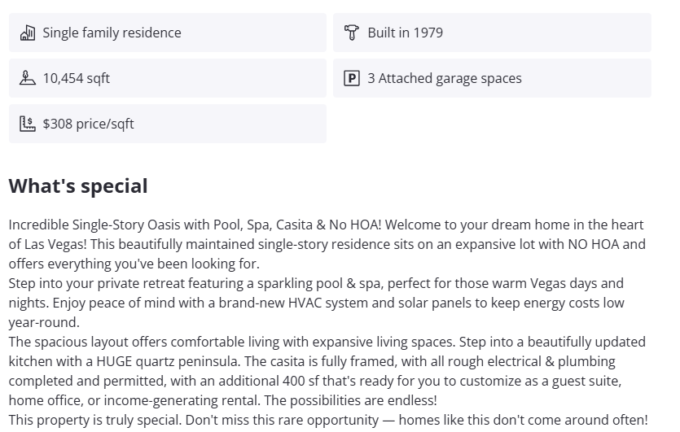Click the '10,454 sqft' lot size text
The height and width of the screenshot is (432, 680).
pyautogui.click(x=76, y=78)
